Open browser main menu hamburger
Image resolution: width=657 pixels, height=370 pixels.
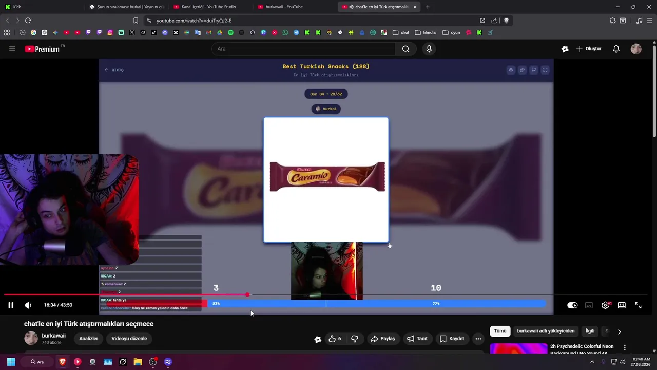point(650,21)
